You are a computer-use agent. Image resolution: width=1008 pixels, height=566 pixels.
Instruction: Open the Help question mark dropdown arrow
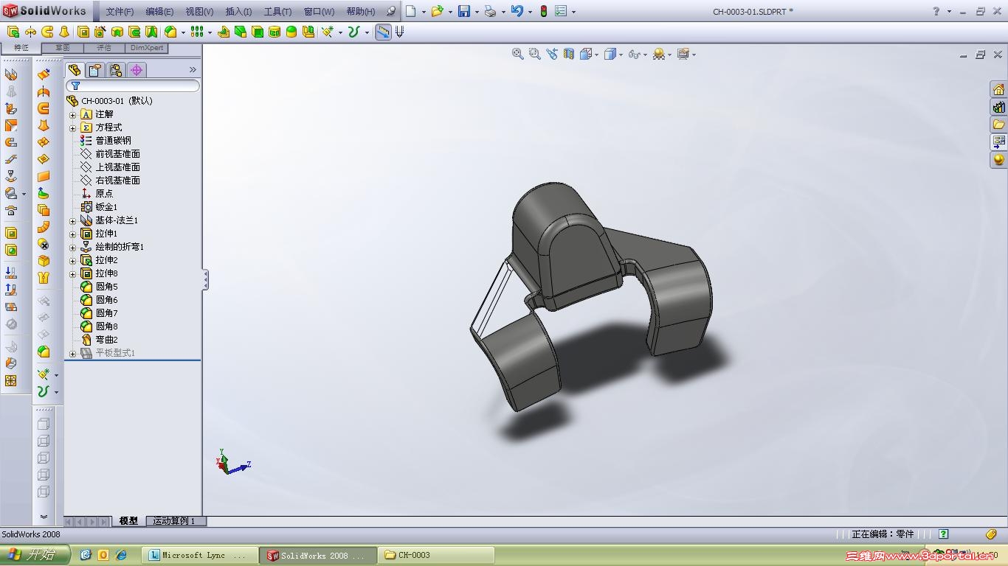949,12
